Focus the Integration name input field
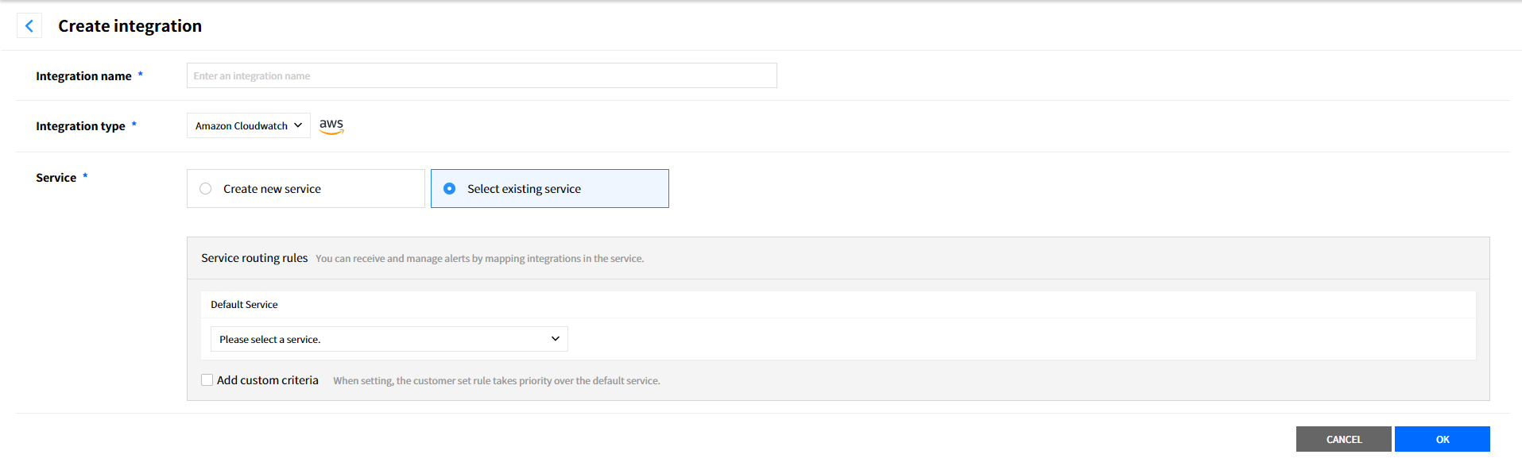This screenshot has width=1522, height=466. (x=482, y=76)
